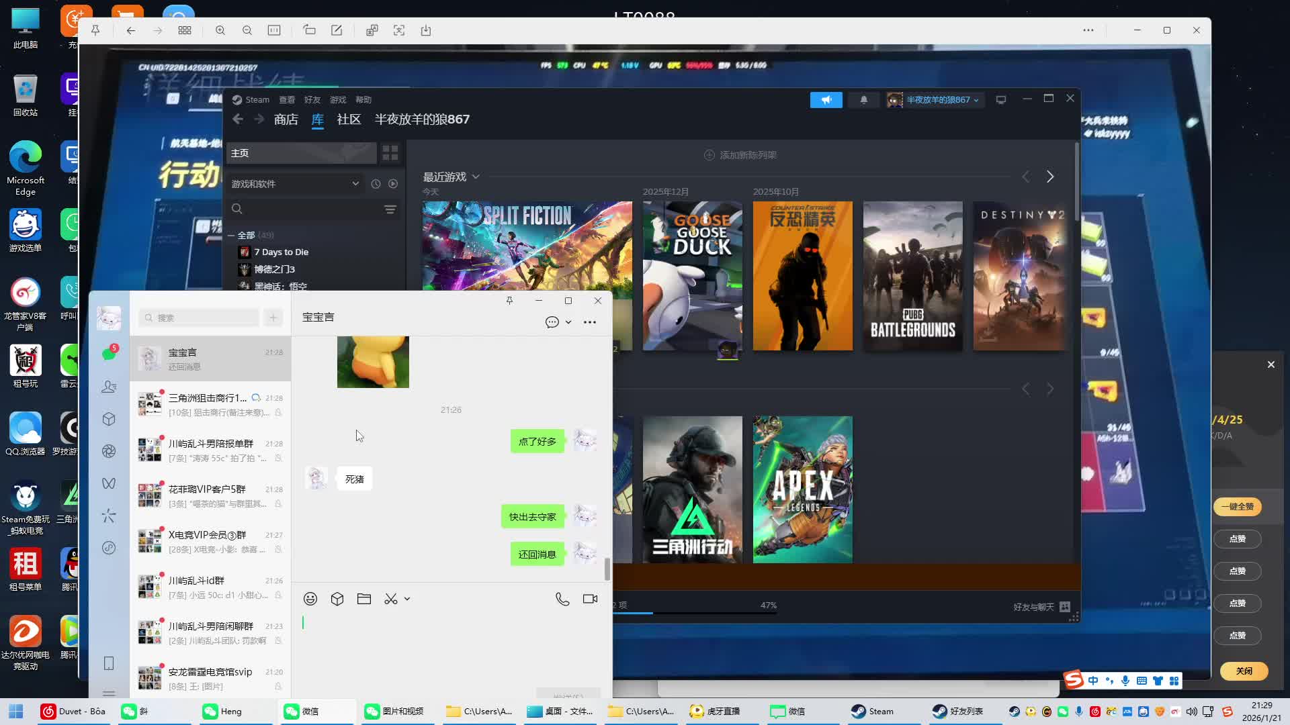Switch to the Steam 社区 tab
The image size is (1290, 725).
(x=349, y=119)
